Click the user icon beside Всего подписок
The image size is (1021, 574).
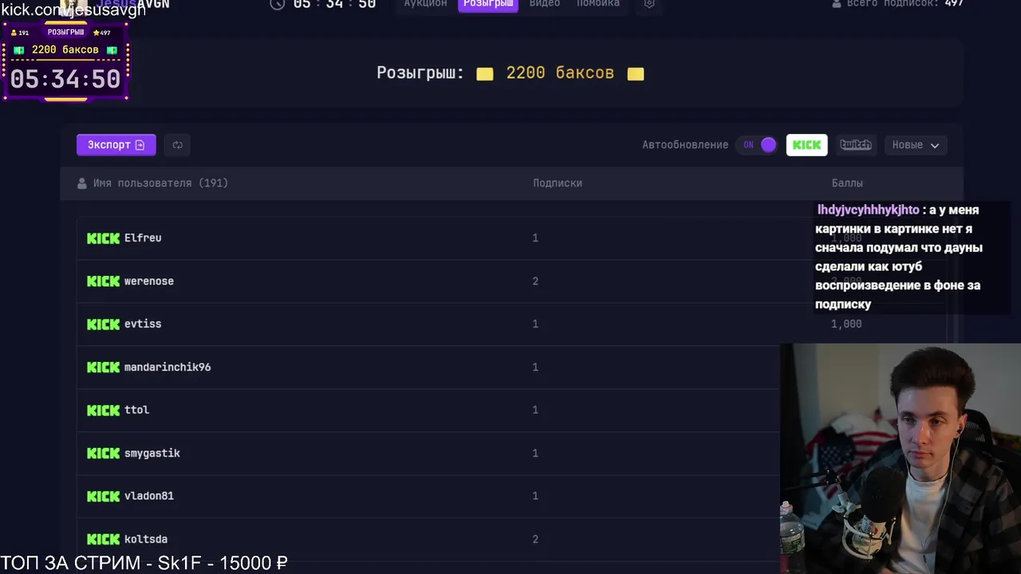[837, 4]
